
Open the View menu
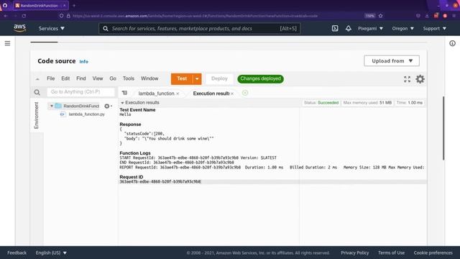click(98, 78)
